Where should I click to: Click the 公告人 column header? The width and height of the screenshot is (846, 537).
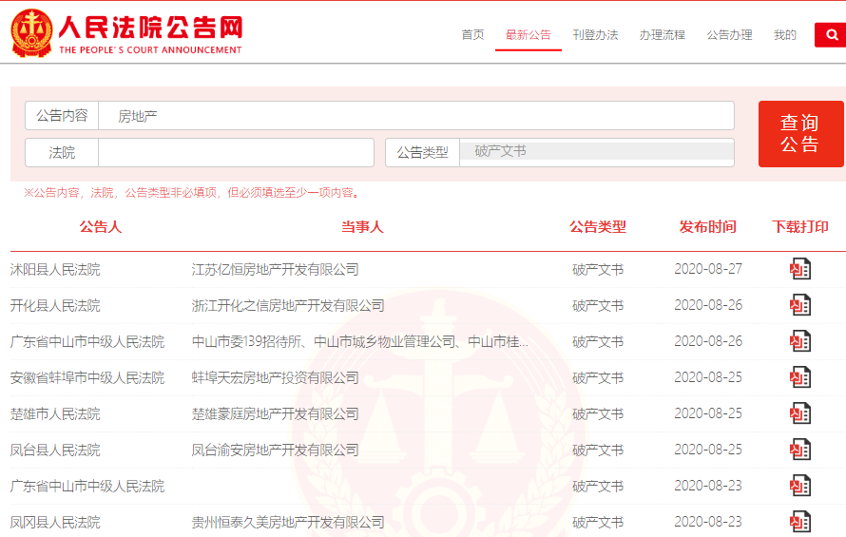[101, 226]
